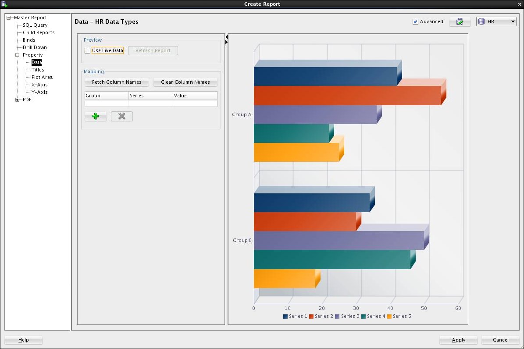Viewport: 524px width, 349px height.
Task: Click the Series 4 legend swatch
Action: pyautogui.click(x=363, y=317)
